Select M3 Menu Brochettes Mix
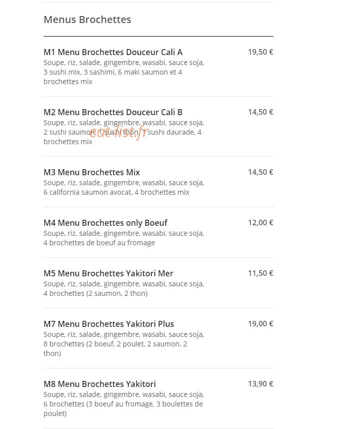Viewport: 345px width, 429px height. (91, 172)
